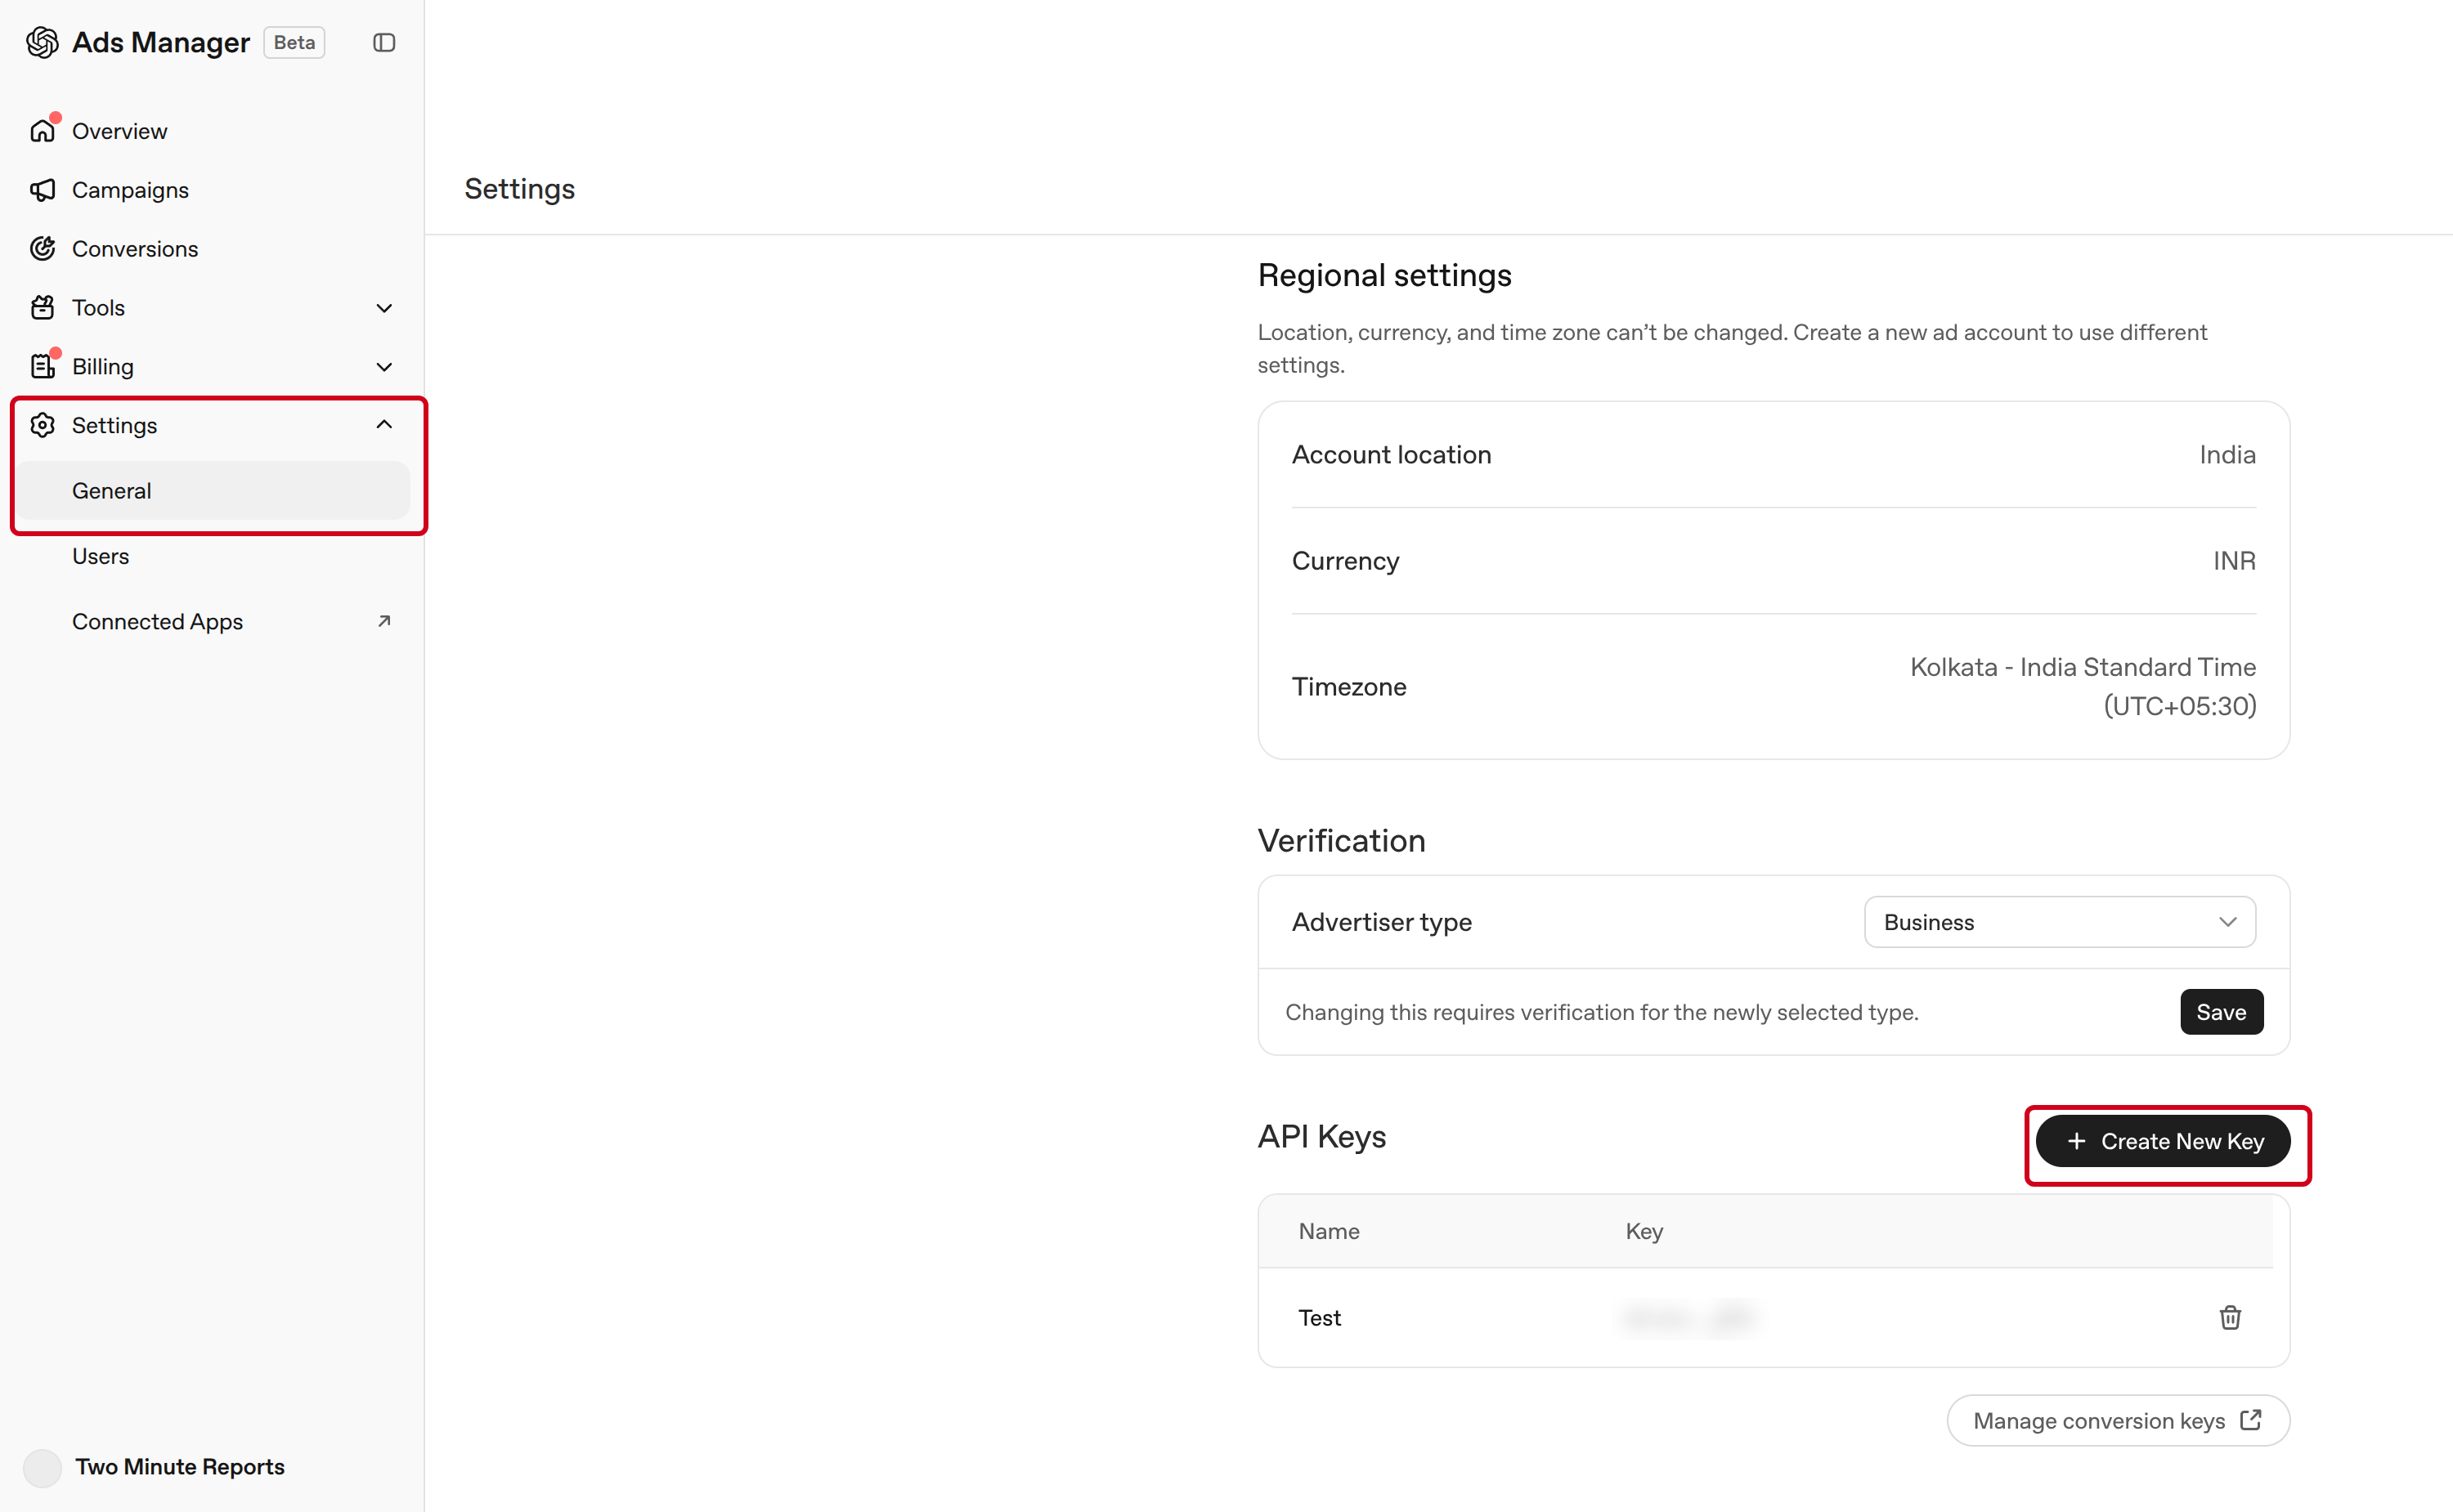Save the advertiser type change
Viewport: 2453px width, 1512px height.
(x=2221, y=1012)
